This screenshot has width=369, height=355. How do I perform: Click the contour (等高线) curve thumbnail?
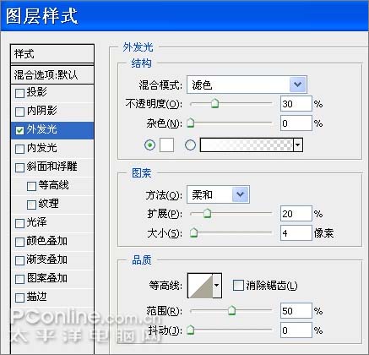(200, 286)
